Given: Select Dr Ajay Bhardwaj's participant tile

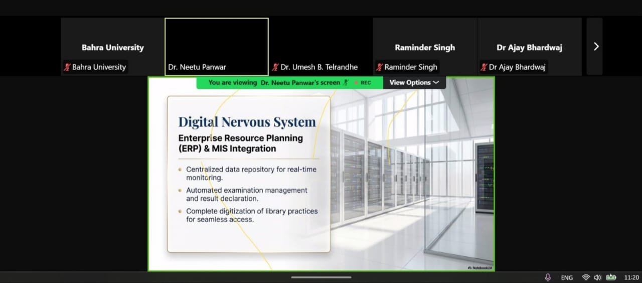Looking at the screenshot, I should [x=529, y=47].
